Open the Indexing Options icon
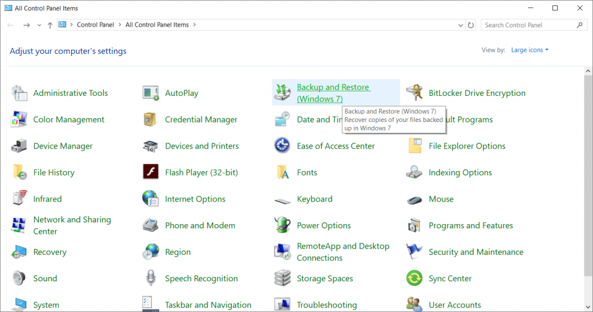This screenshot has width=593, height=312. [414, 172]
